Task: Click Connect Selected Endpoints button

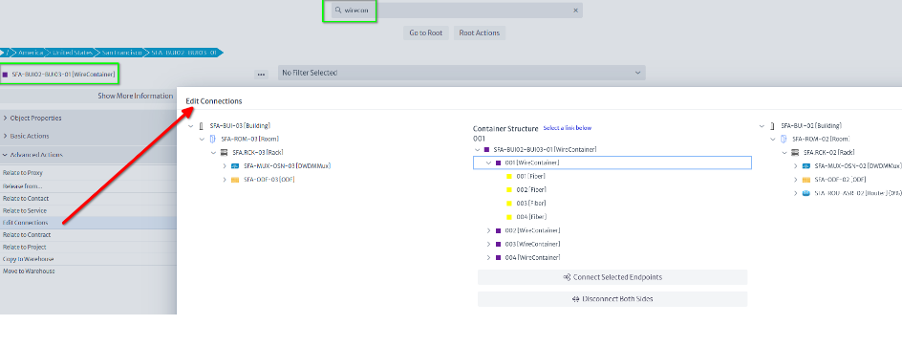Action: [612, 277]
